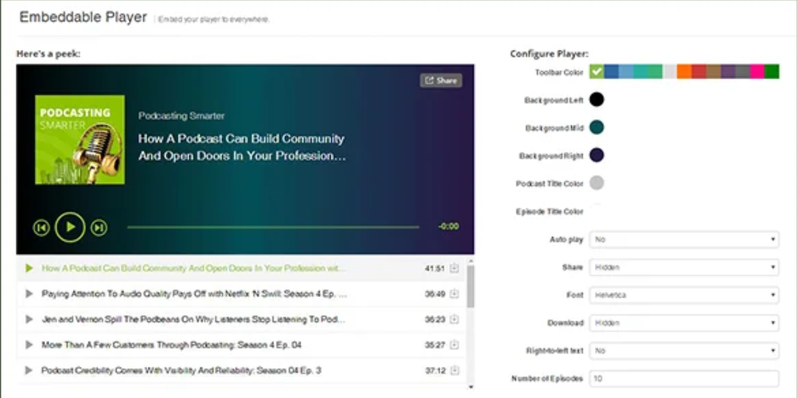Download icon for the 36:23 episode
The width and height of the screenshot is (797, 398).
454,319
